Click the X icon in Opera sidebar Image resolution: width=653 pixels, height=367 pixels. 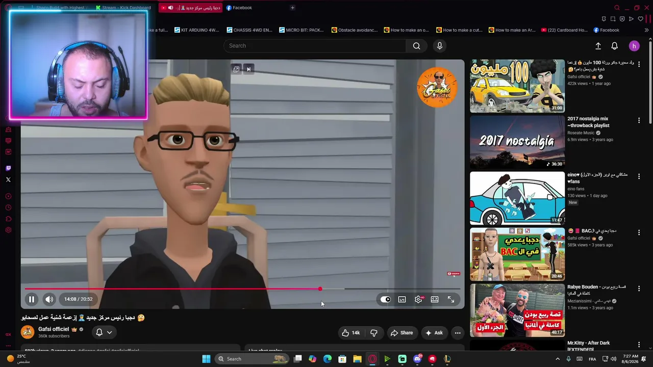click(x=8, y=179)
